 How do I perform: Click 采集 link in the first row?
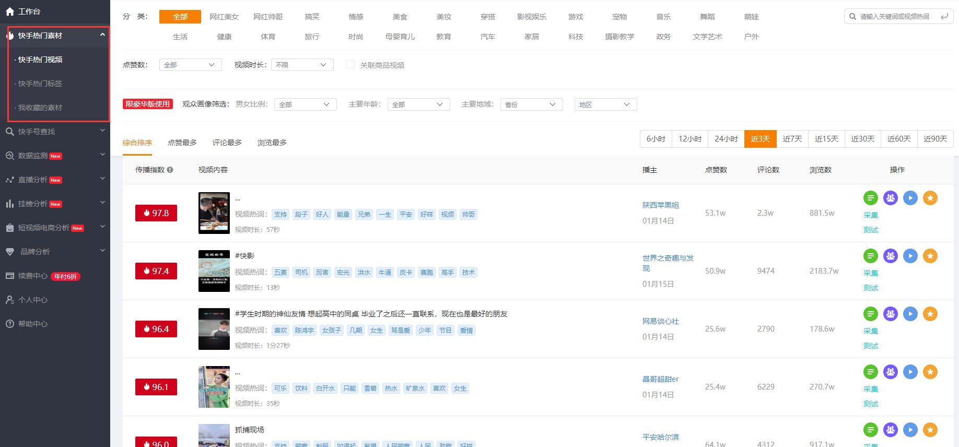(870, 215)
